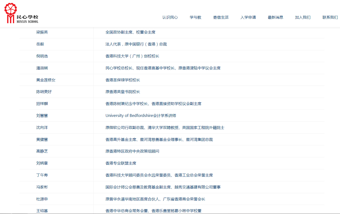Image resolution: width=340 pixels, height=214 pixels.
Task: Click the title 全国政协副主席、校董会主席
Action: (x=130, y=32)
